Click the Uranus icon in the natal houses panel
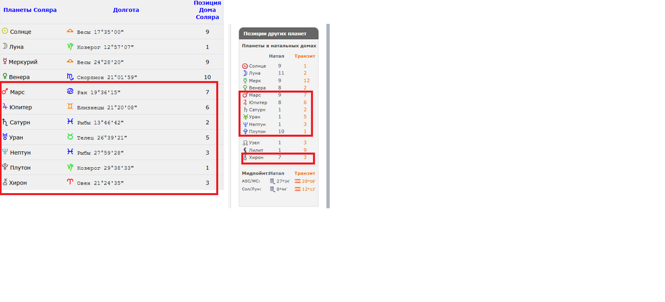 point(245,116)
